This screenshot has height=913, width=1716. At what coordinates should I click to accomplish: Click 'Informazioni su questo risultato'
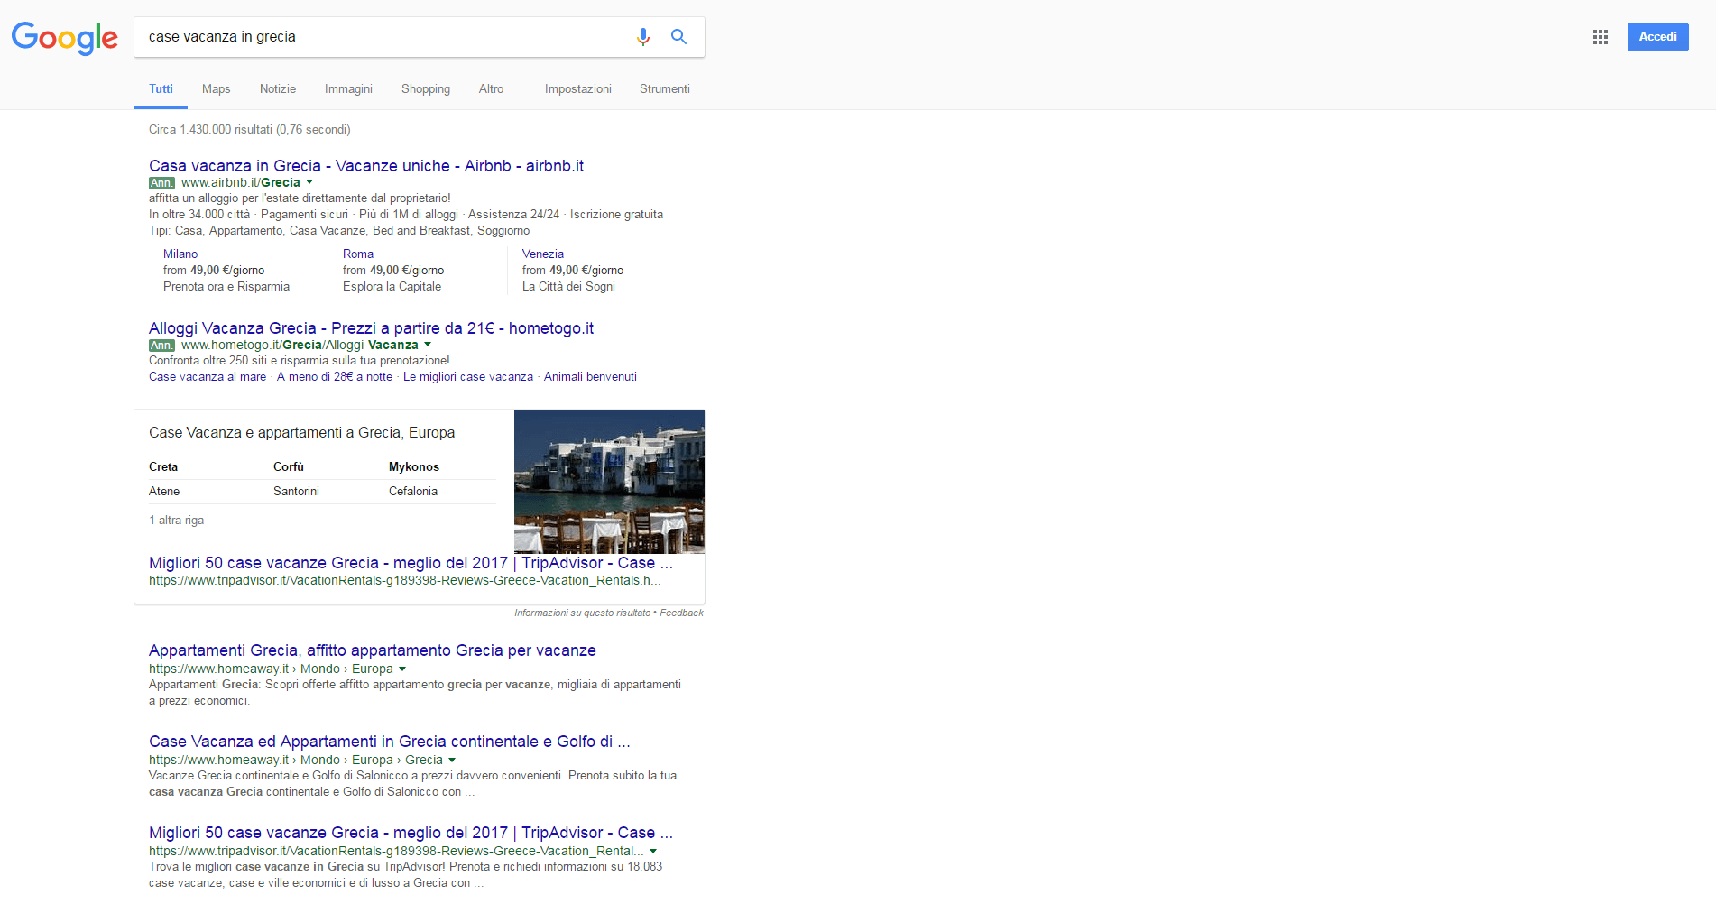pyautogui.click(x=582, y=613)
